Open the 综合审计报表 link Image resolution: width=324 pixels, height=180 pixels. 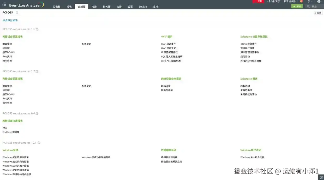(10, 20)
